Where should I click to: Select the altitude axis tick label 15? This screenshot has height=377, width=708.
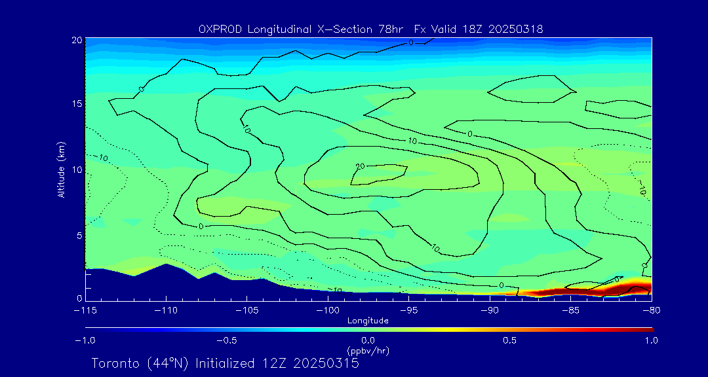(76, 103)
